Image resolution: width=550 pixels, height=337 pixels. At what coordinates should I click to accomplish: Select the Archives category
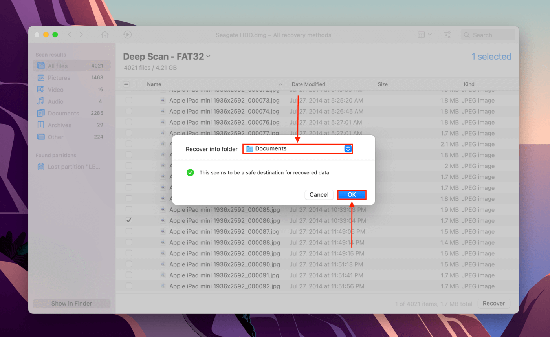[x=71, y=125]
